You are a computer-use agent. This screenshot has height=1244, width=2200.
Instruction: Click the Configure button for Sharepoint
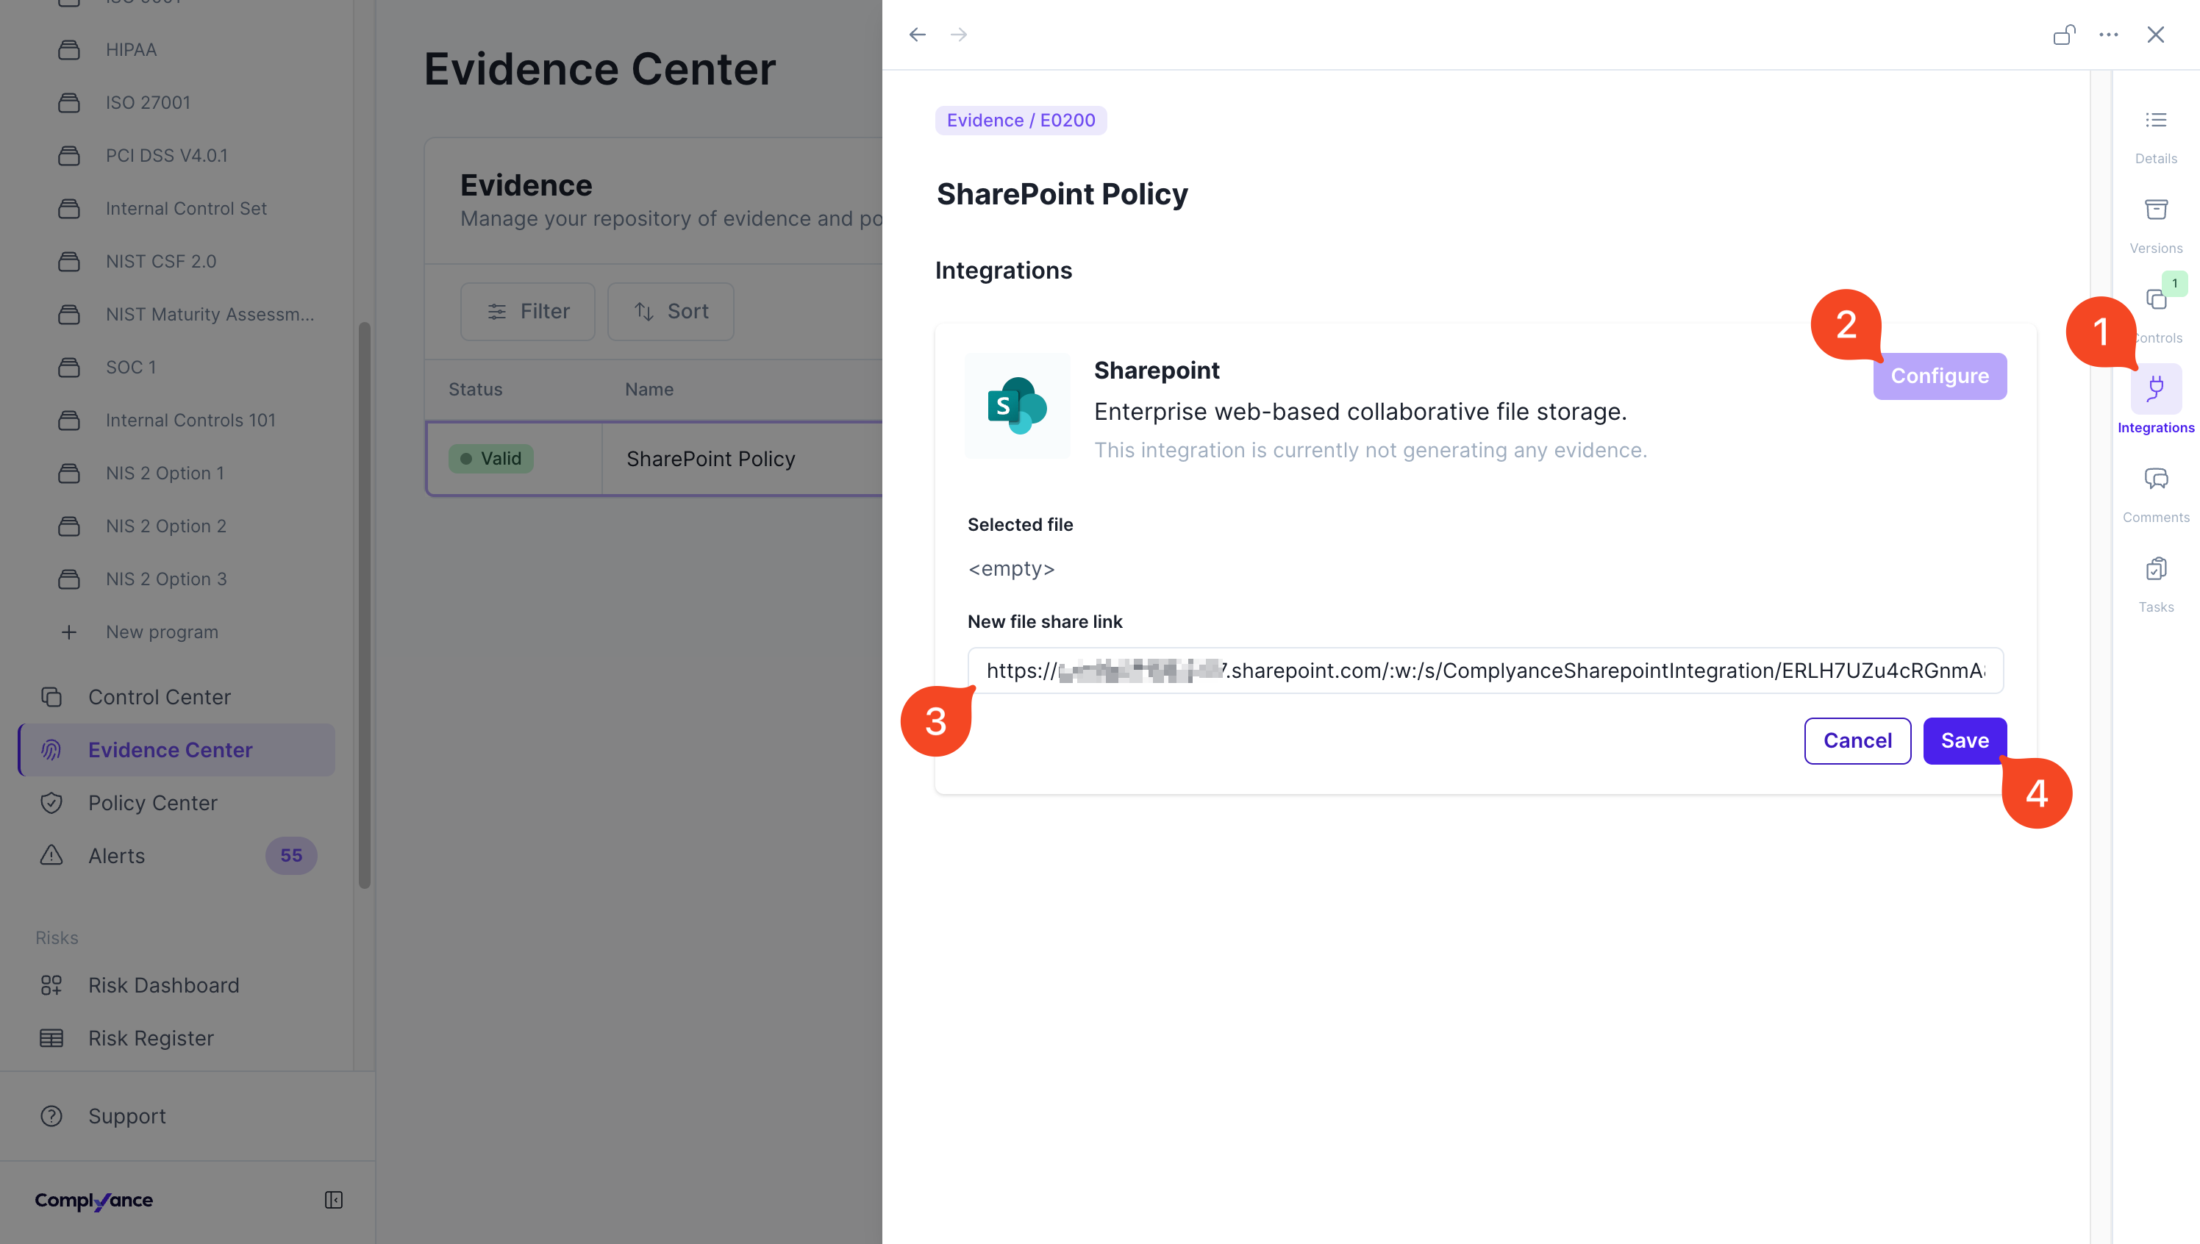click(x=1940, y=376)
